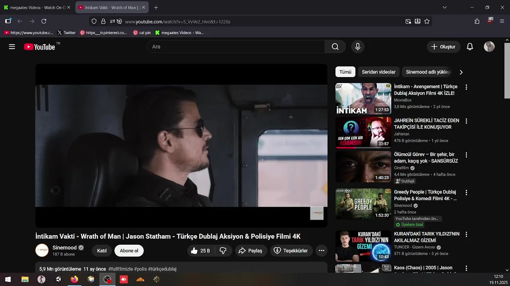Open options menu for İntikam - Avengement video
Viewport: 510px width, 286px height.
coord(466,87)
